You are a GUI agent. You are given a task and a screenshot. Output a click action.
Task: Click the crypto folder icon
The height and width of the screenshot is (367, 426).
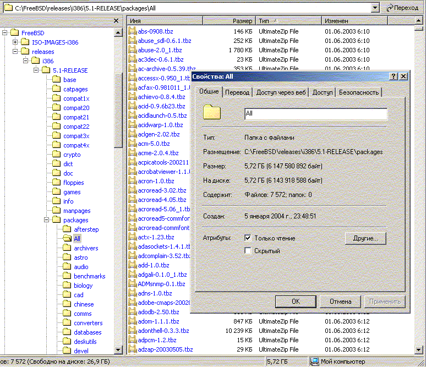57,154
